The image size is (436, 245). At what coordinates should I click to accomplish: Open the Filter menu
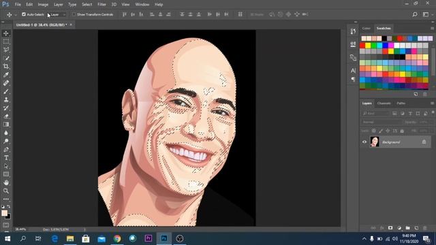(x=102, y=5)
